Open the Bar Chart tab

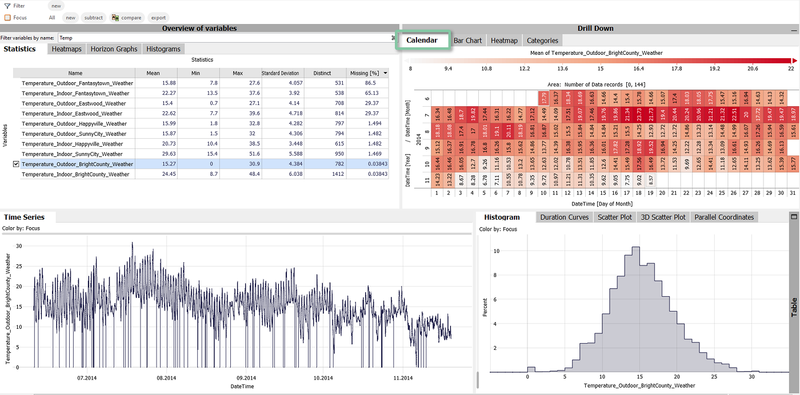467,41
